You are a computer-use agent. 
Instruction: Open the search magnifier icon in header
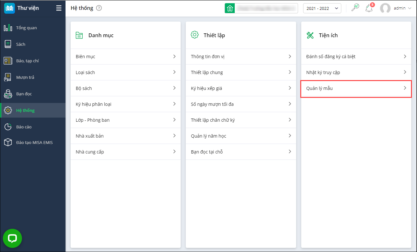pyautogui.click(x=355, y=8)
